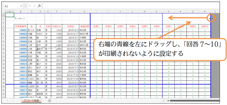The width and height of the screenshot is (227, 105).
Task: Click date cell 2019/7/22
Action: [x=71, y=75]
